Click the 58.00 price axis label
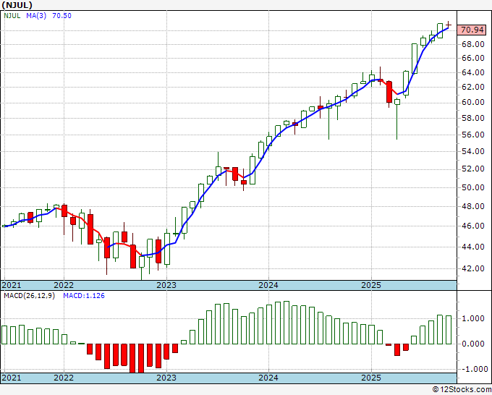Screen dimensions: 492x395 point(473,118)
